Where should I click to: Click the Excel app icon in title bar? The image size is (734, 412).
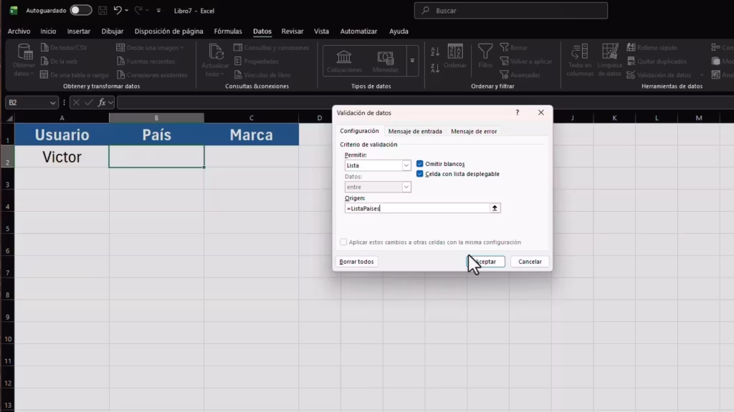click(x=14, y=10)
